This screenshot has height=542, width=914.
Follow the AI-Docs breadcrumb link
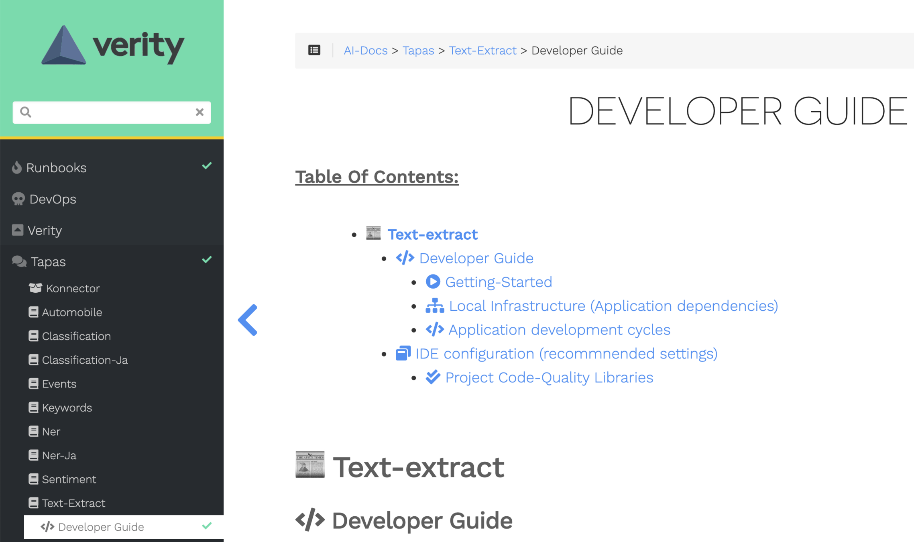365,51
